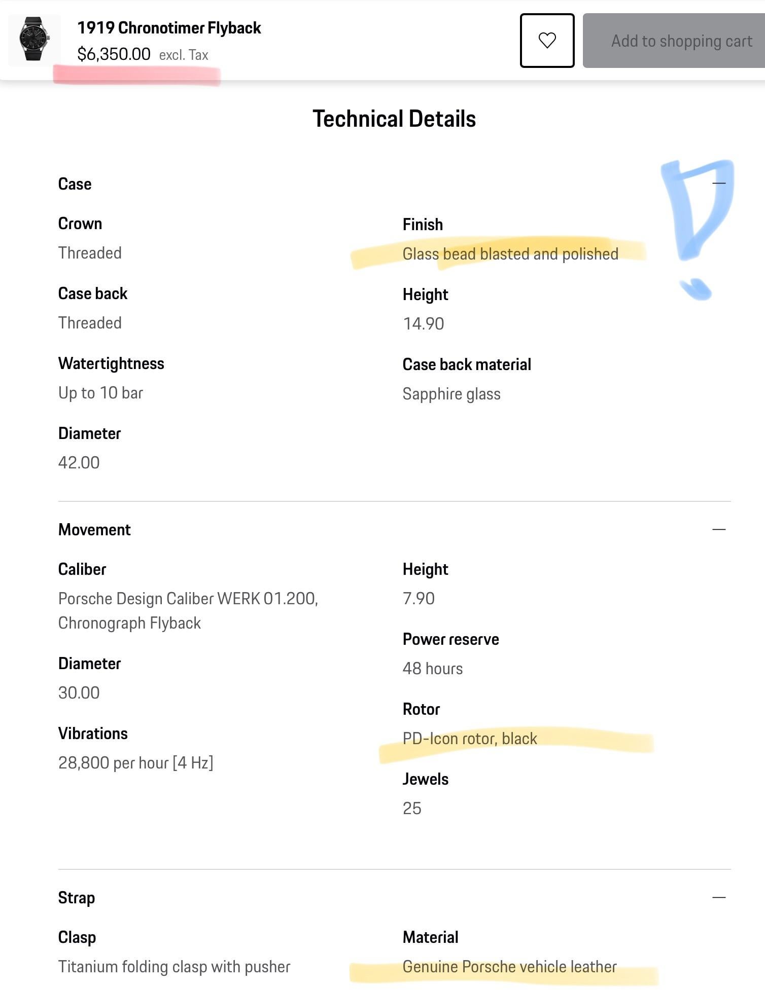Collapse the Case section with minus icon
765x990 pixels.
click(x=719, y=183)
